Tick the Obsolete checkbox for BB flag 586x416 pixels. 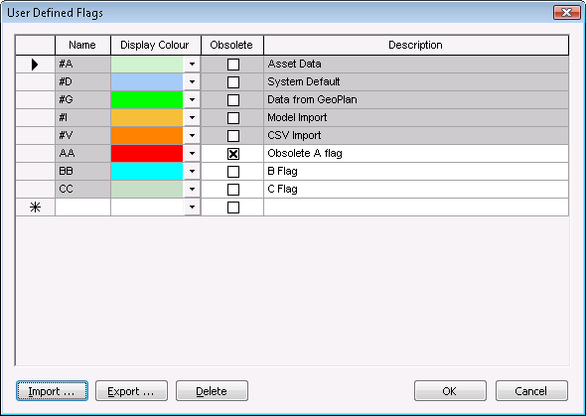(233, 172)
